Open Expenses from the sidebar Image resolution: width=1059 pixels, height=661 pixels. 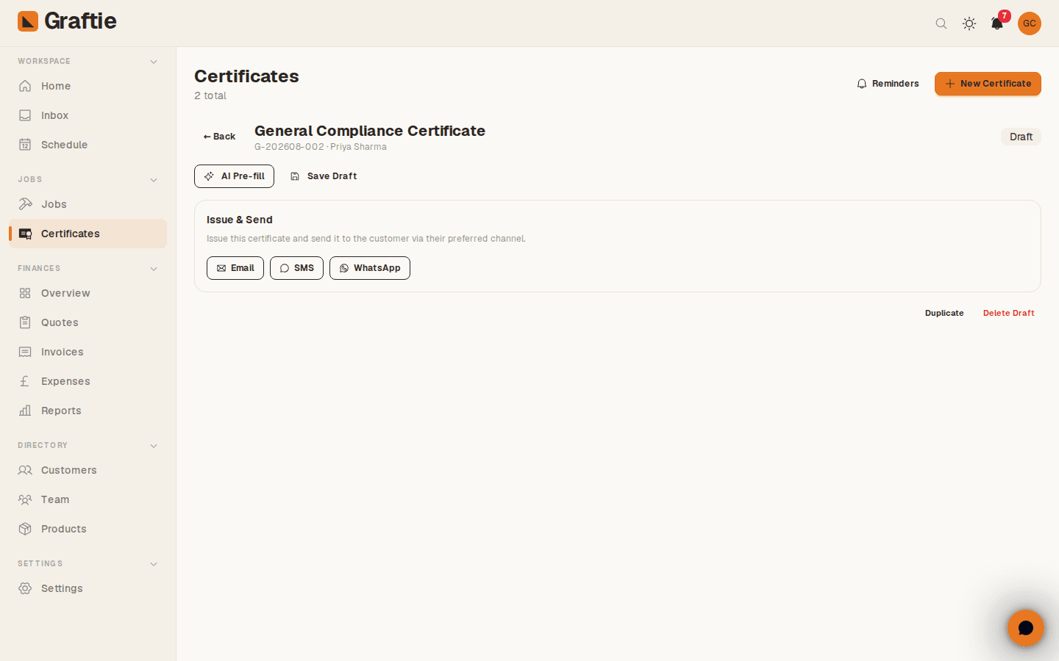click(x=88, y=381)
